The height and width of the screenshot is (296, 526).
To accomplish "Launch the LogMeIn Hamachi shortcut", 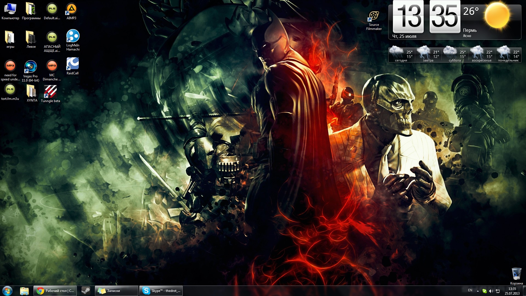I will click(73, 40).
